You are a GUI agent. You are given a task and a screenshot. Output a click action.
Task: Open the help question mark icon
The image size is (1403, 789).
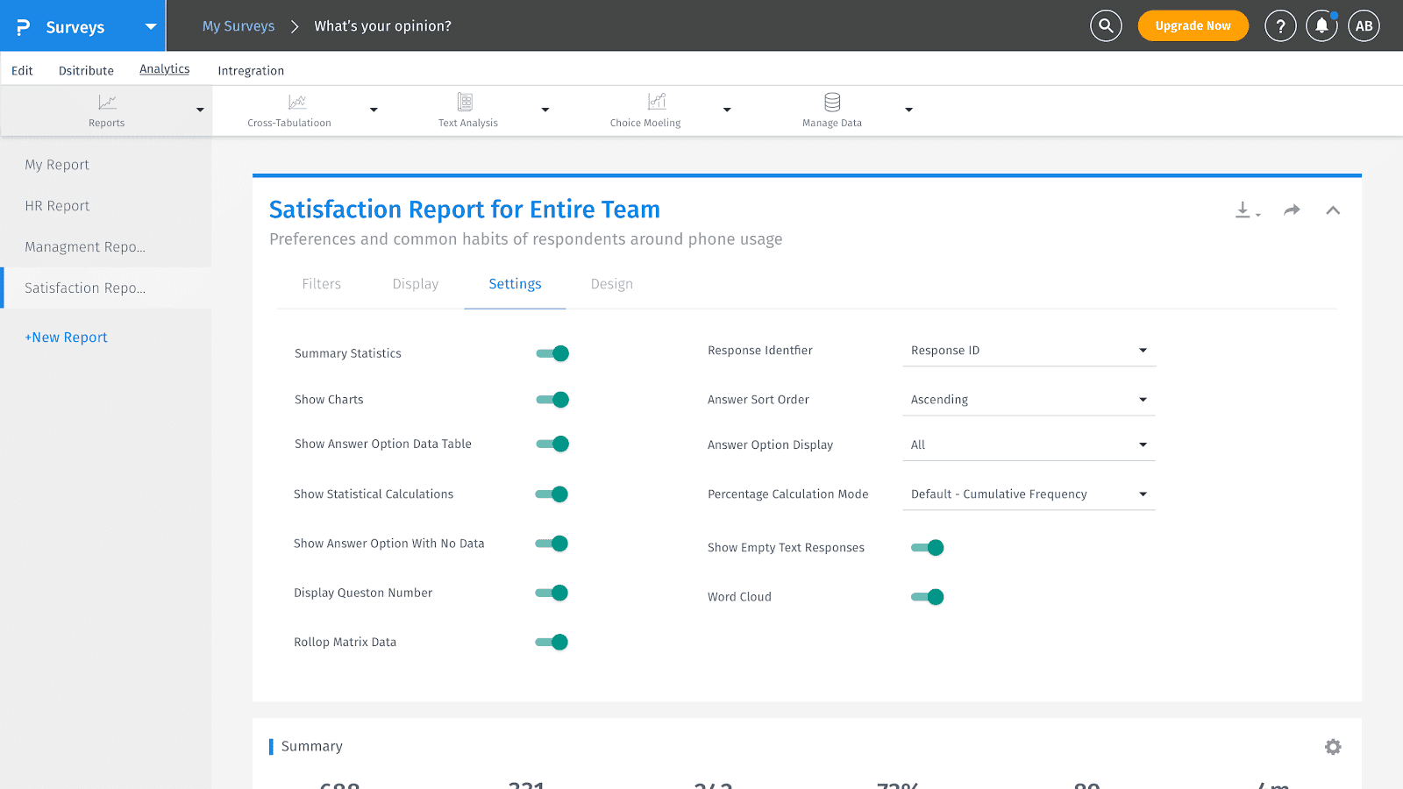tap(1280, 26)
